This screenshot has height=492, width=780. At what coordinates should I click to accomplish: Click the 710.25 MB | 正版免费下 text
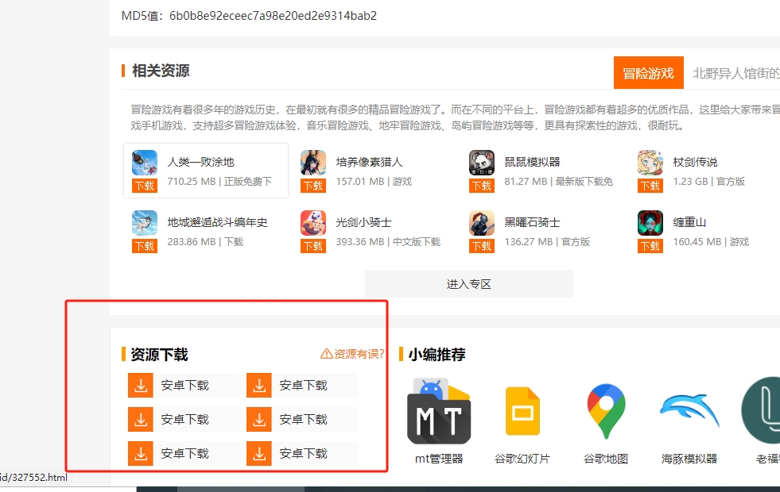tap(219, 181)
